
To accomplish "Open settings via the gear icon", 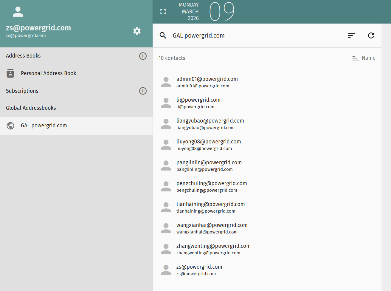I will pos(137,31).
